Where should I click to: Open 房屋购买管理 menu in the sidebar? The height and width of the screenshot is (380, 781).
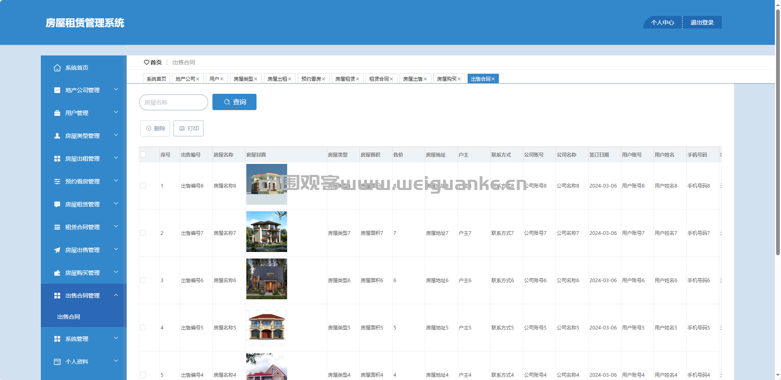tap(84, 273)
